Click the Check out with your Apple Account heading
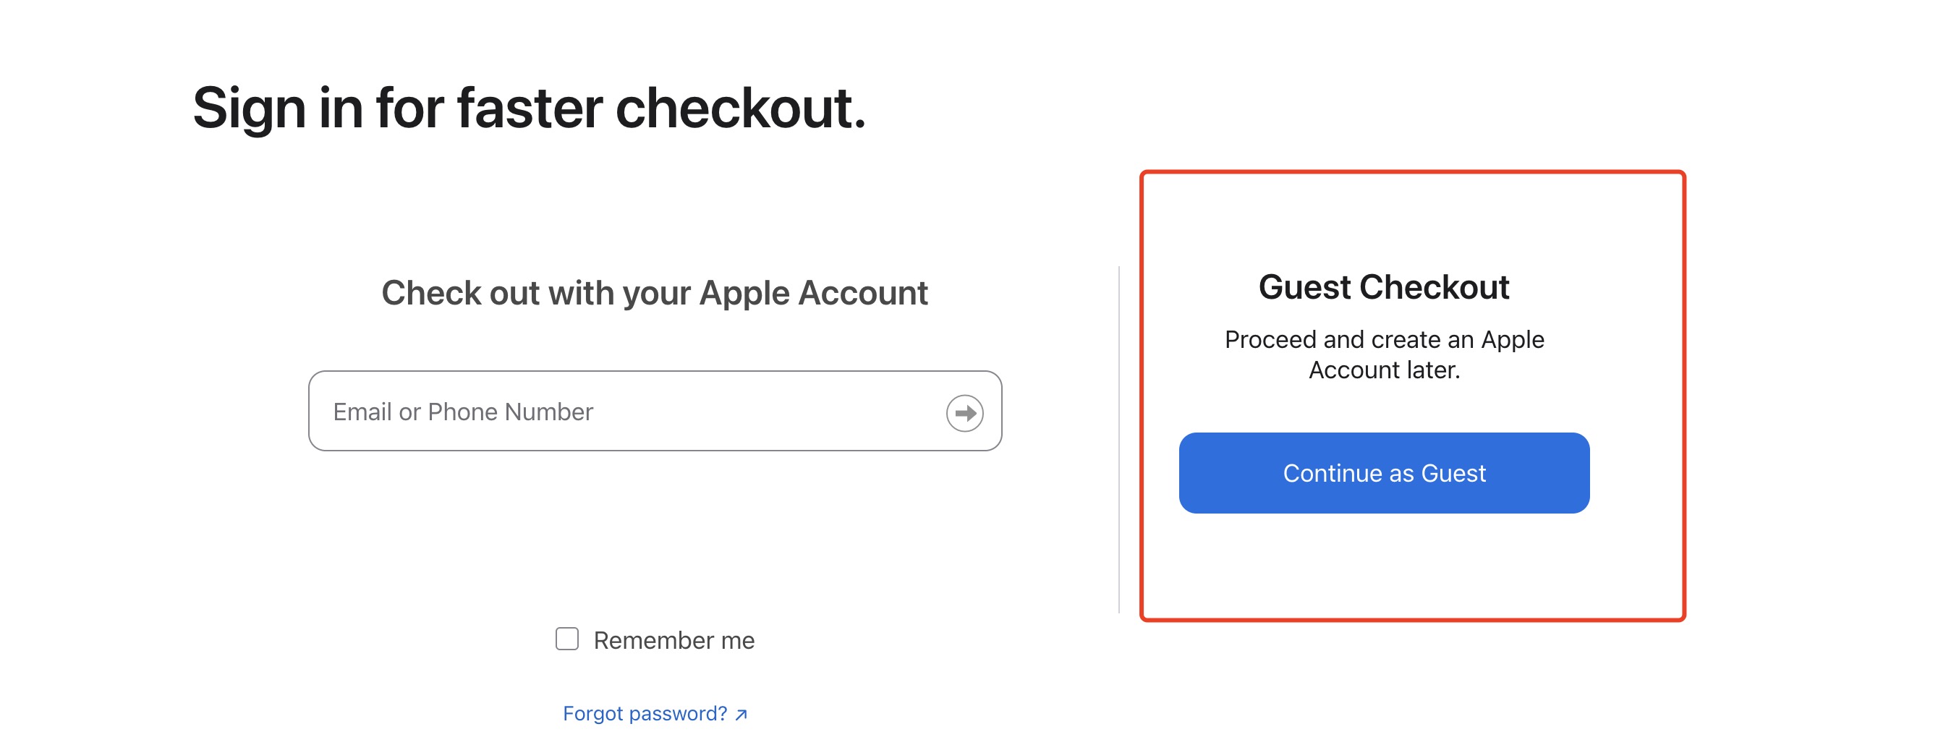This screenshot has width=1959, height=745. pyautogui.click(x=654, y=294)
